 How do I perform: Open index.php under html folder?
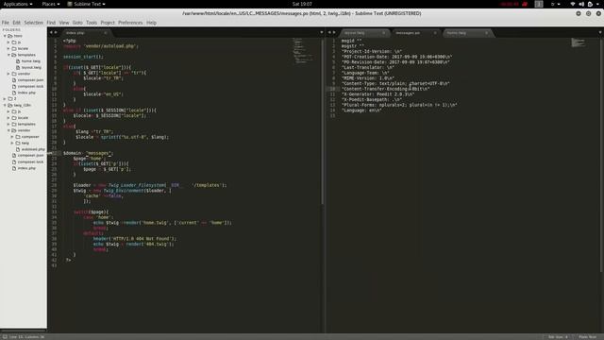click(26, 93)
